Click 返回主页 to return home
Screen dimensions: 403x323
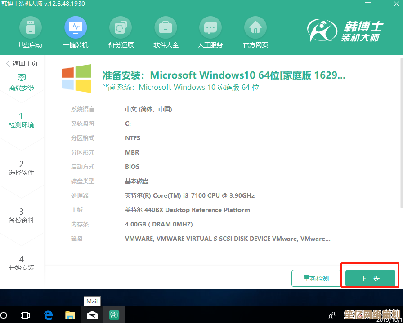22,63
